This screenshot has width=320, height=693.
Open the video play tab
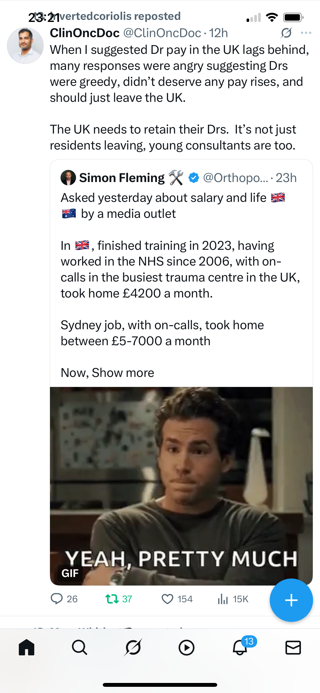tap(186, 647)
